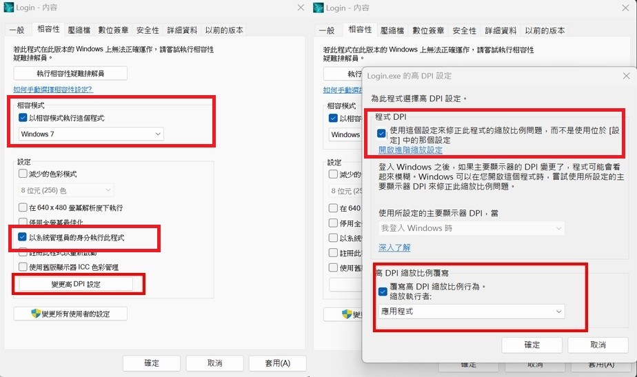
Task: Open the Windows 7 compatibility dropdown in left window
Action: [x=91, y=134]
